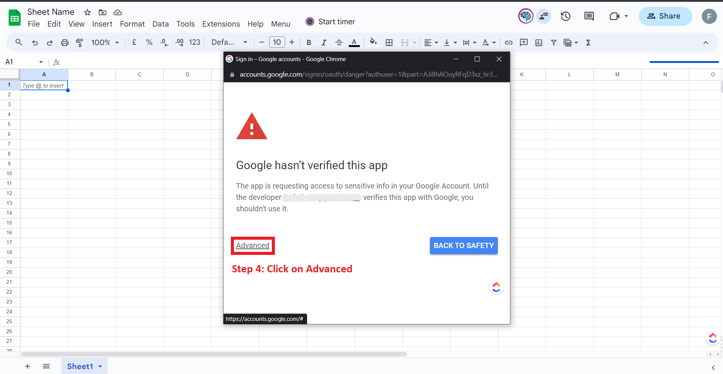Click BACK TO SAFETY button
Screen dimensions: 723x374
coord(463,245)
